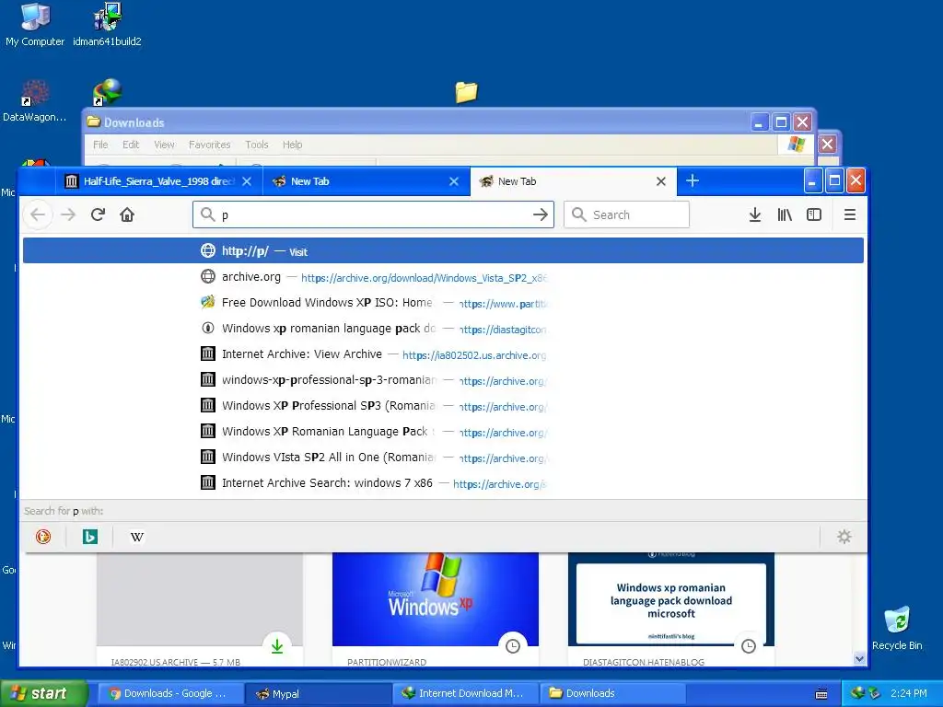
Task: Select windows-xp-professional-sp-3-romanian suggestion
Action: coord(443,380)
